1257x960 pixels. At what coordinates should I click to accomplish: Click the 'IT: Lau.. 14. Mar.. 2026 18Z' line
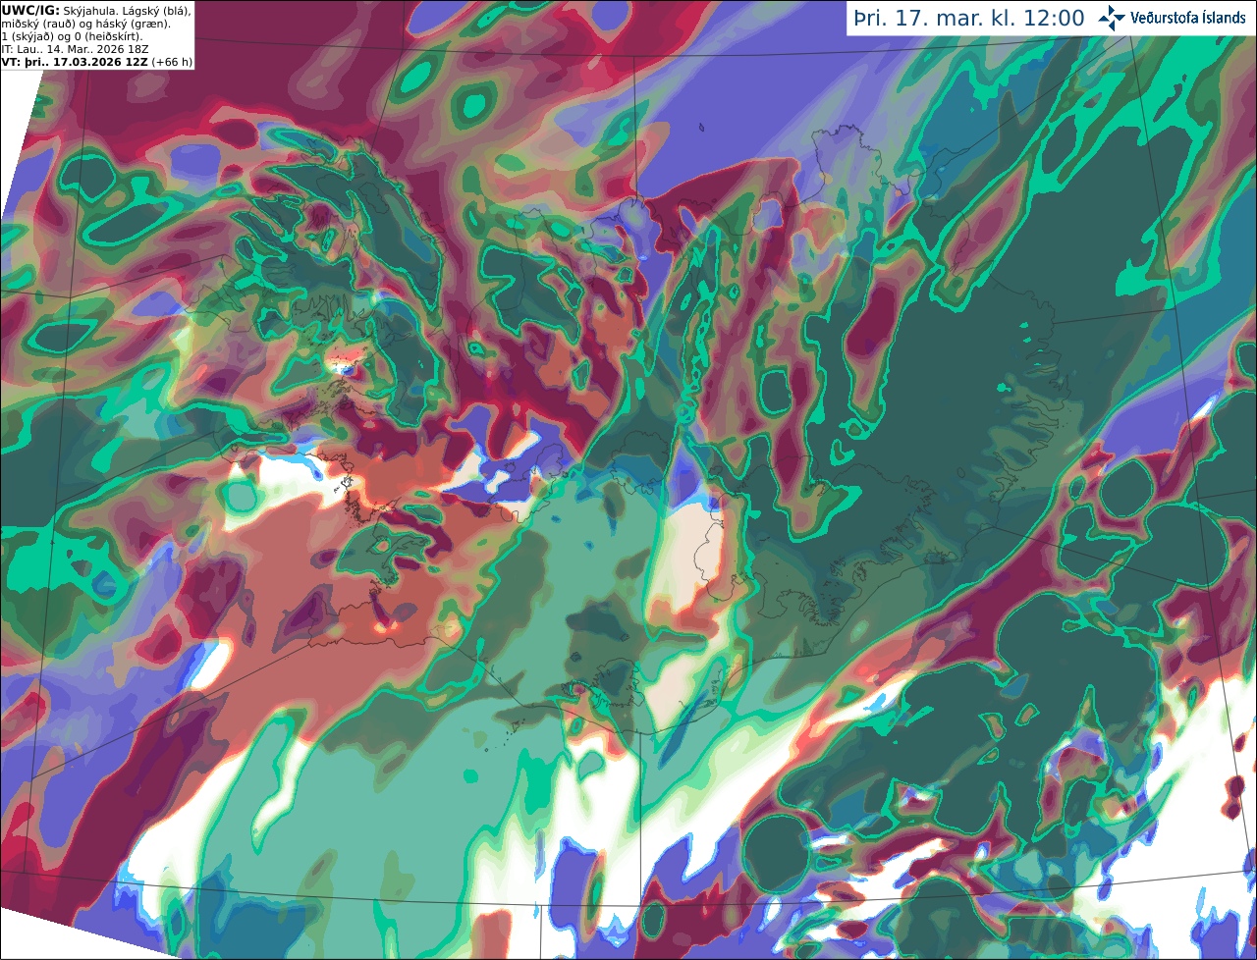click(x=75, y=48)
